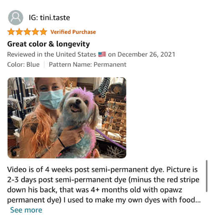
Task: Click the review text line starting Video is of 4 weeks
Action: [x=102, y=169]
